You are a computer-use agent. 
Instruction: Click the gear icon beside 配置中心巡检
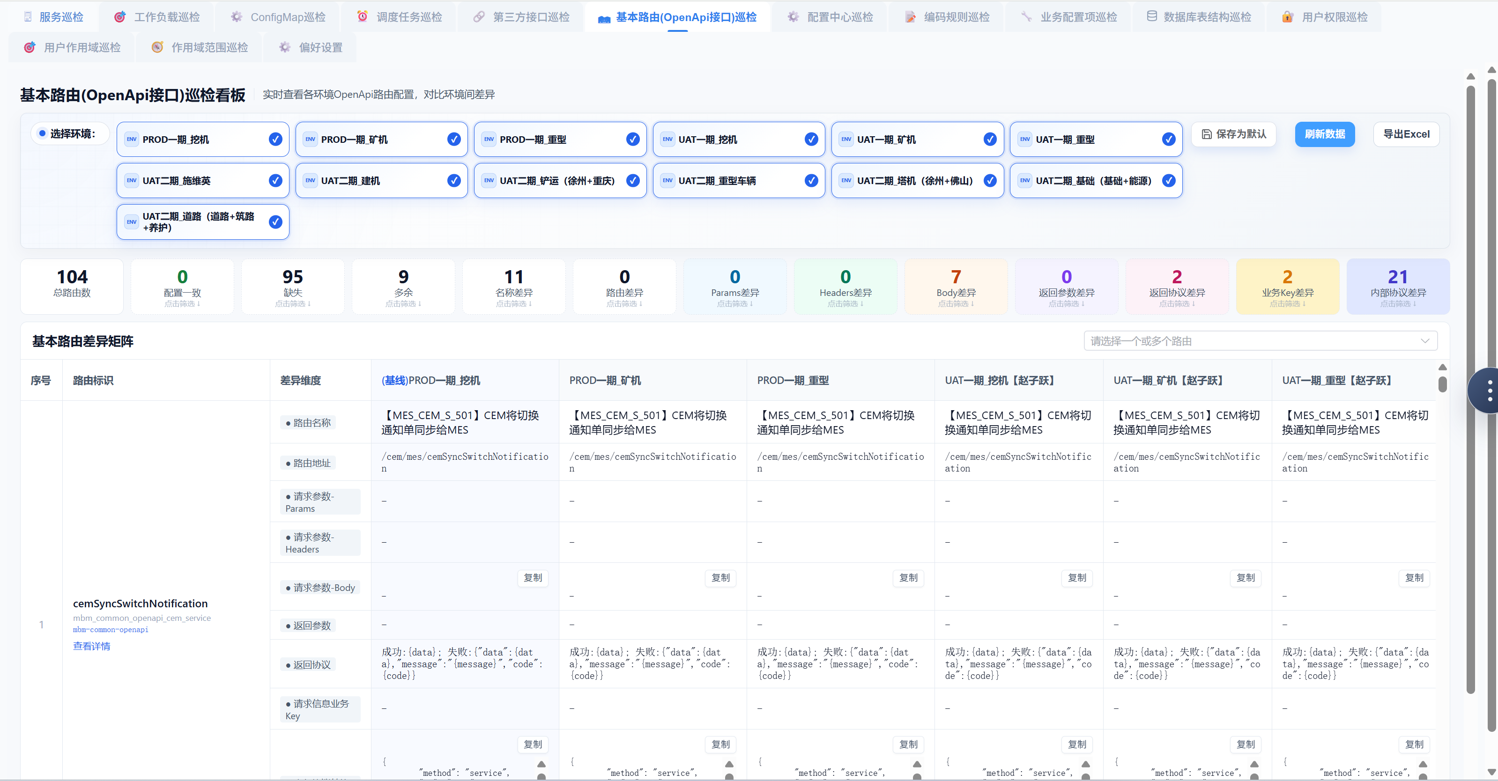click(793, 17)
